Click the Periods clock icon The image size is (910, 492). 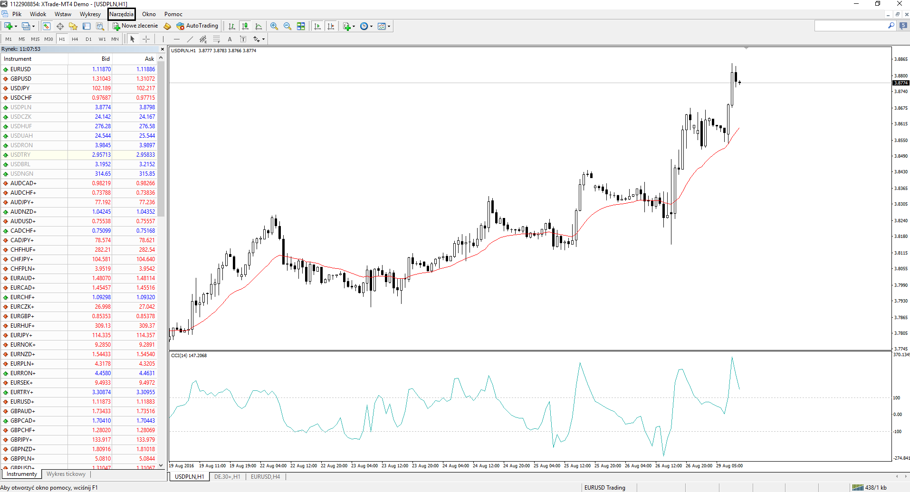tap(364, 26)
